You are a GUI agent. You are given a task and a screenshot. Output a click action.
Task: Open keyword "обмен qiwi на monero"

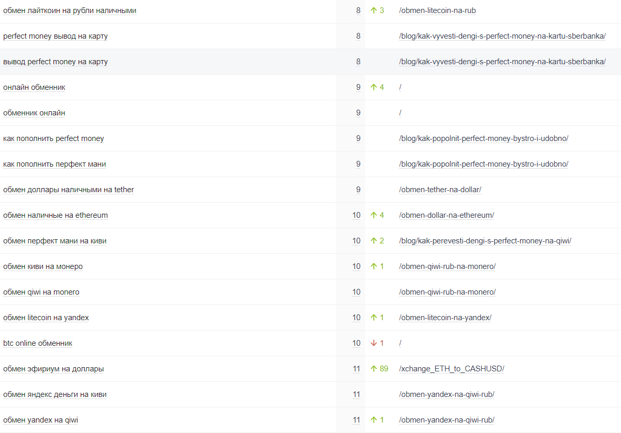point(41,292)
